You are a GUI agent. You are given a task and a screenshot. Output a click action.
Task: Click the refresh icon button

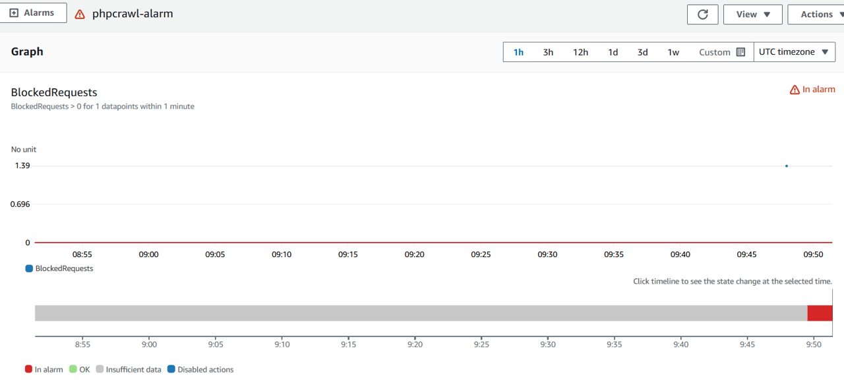tap(703, 15)
